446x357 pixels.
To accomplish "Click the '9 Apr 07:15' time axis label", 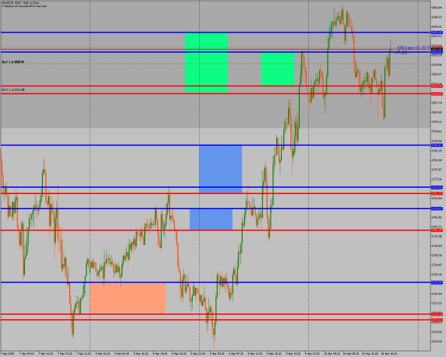I will tap(236, 354).
